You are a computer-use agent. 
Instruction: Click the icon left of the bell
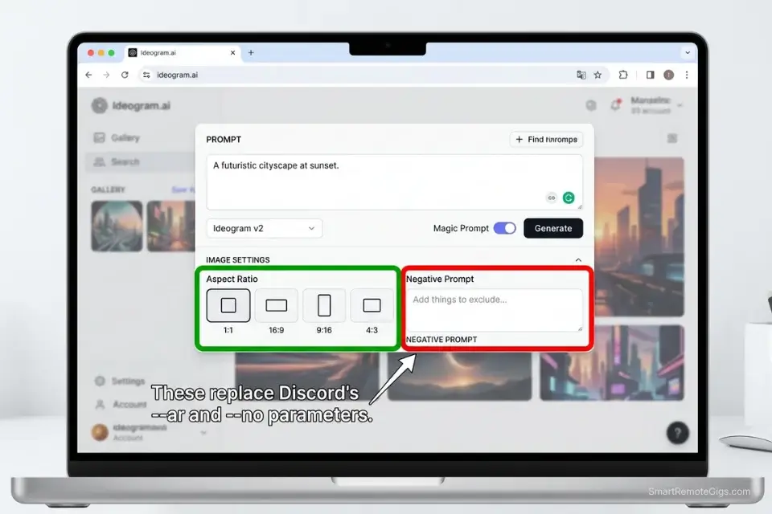click(x=591, y=104)
